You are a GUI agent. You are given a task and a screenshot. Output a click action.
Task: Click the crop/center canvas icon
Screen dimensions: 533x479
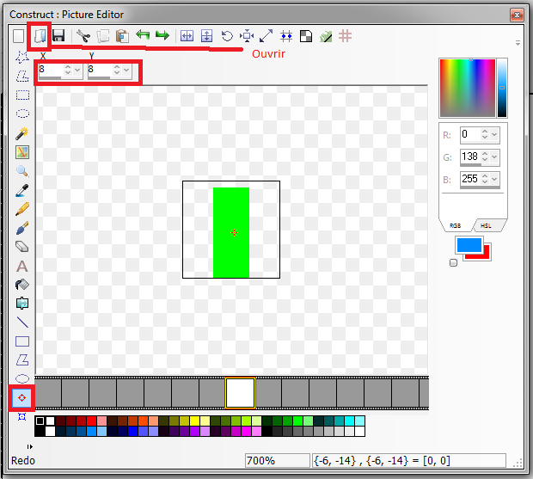[247, 36]
